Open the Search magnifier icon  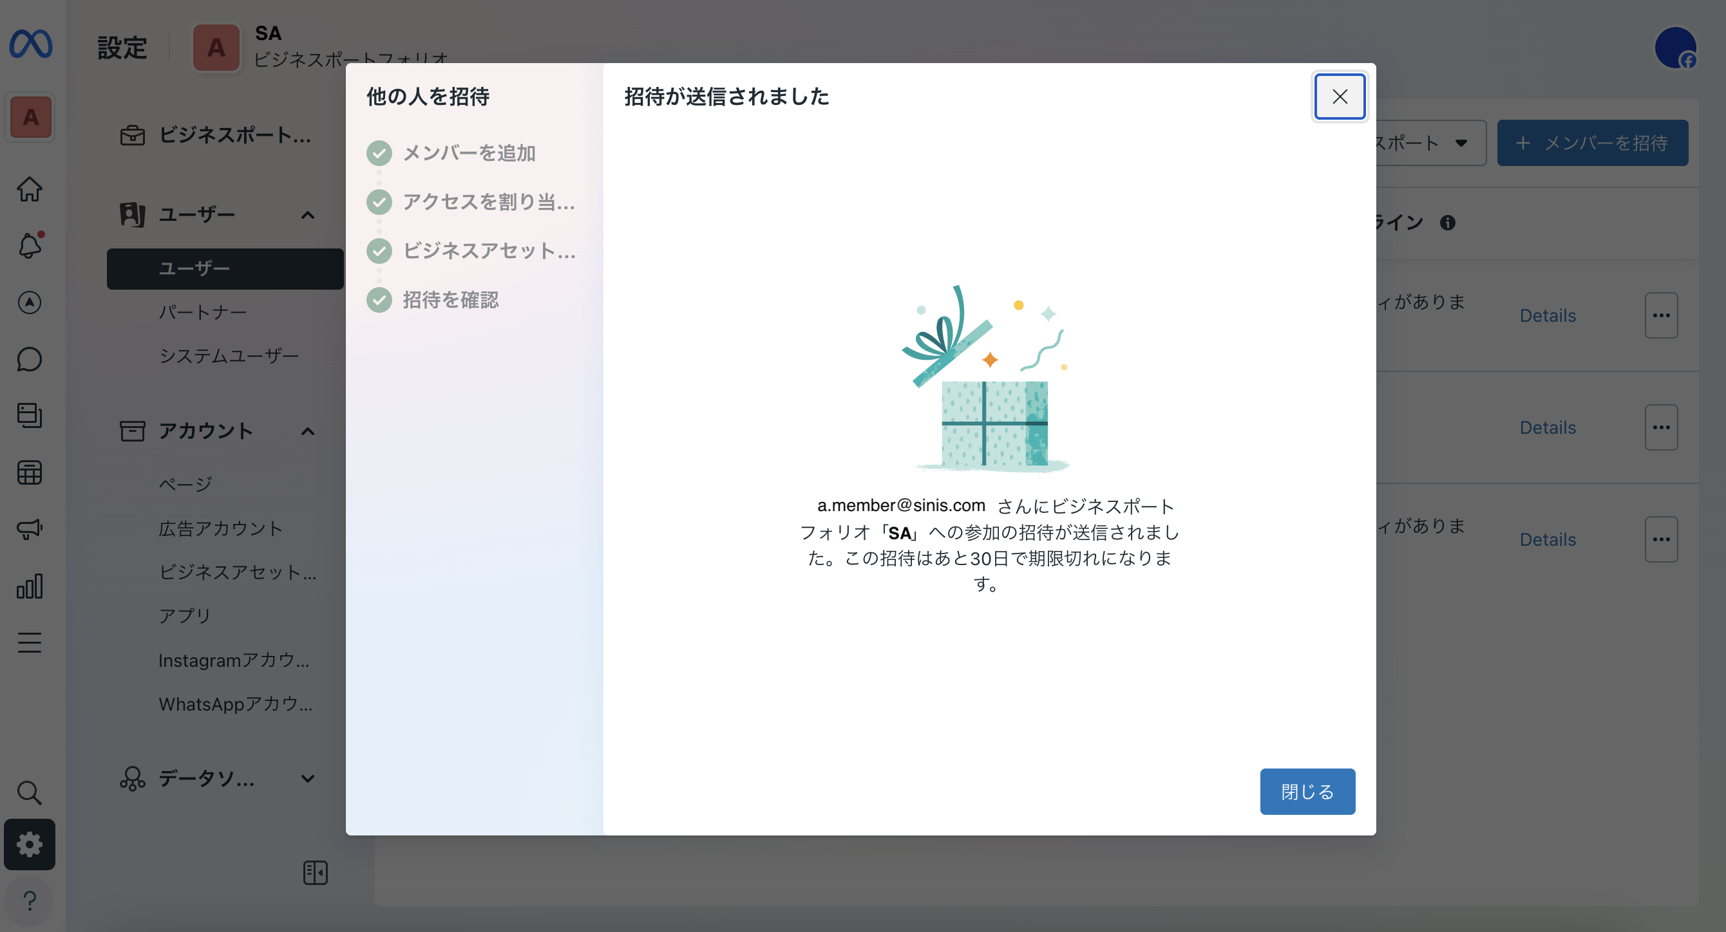tap(30, 792)
